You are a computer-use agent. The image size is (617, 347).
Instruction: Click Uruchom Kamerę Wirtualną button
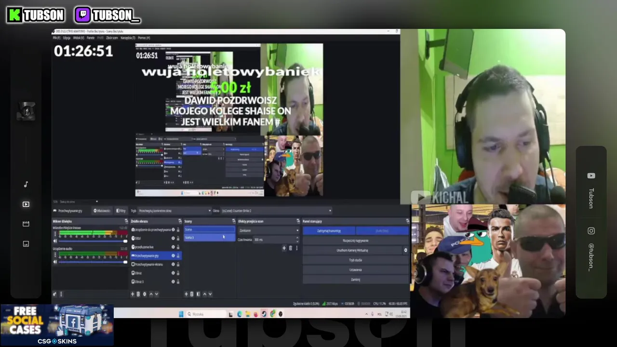click(352, 250)
